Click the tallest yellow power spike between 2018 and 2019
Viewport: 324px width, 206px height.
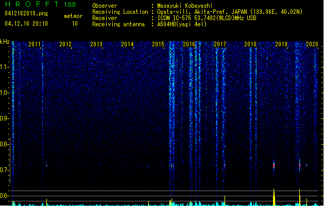[x=274, y=197]
